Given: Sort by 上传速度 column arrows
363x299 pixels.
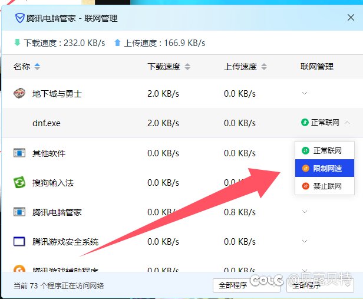Looking at the screenshot, I should [264, 67].
